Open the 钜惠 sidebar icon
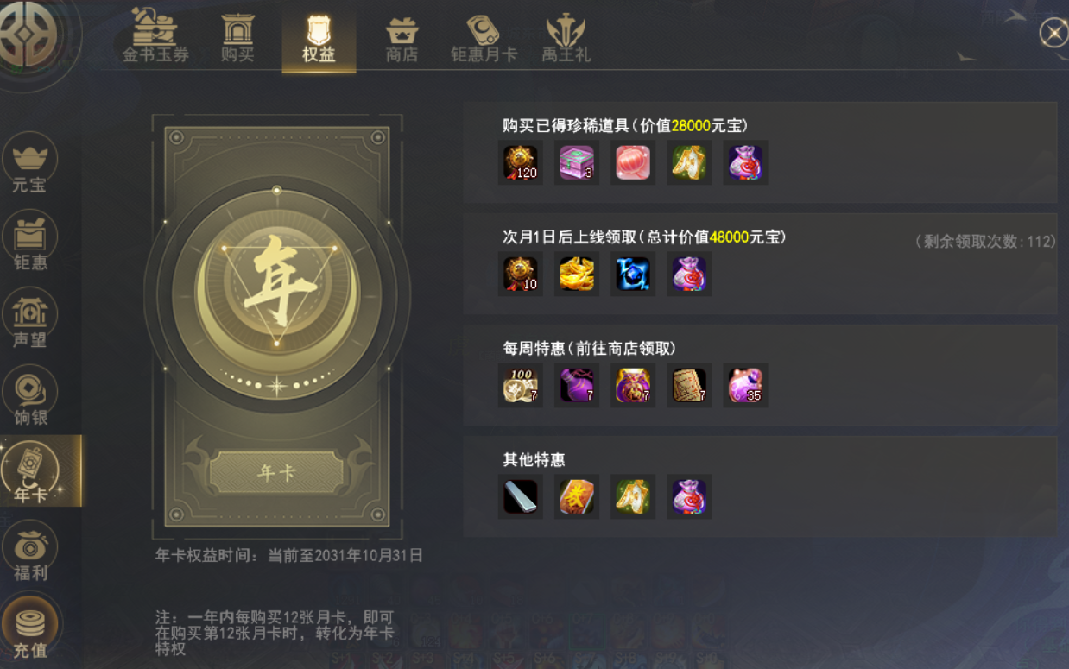Screen dimensions: 1069x669 click(x=30, y=241)
